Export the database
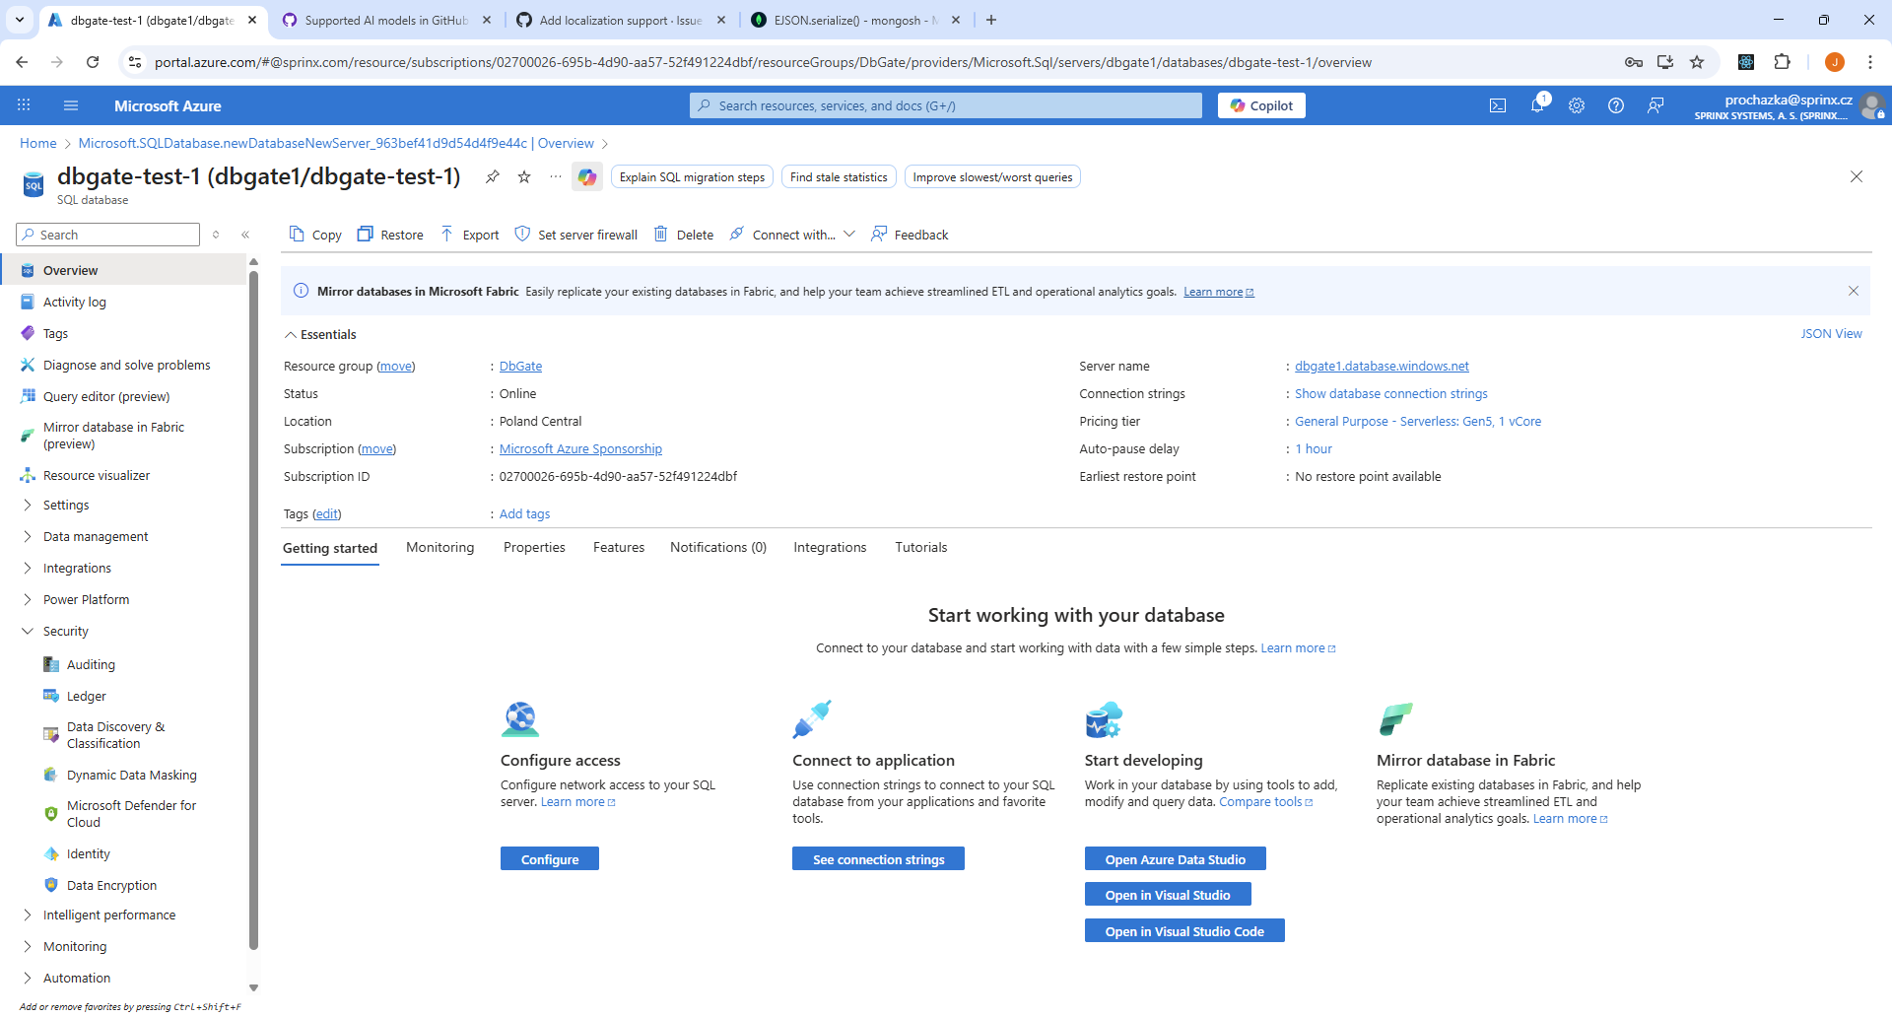Image resolution: width=1892 pixels, height=1017 pixels. [470, 235]
